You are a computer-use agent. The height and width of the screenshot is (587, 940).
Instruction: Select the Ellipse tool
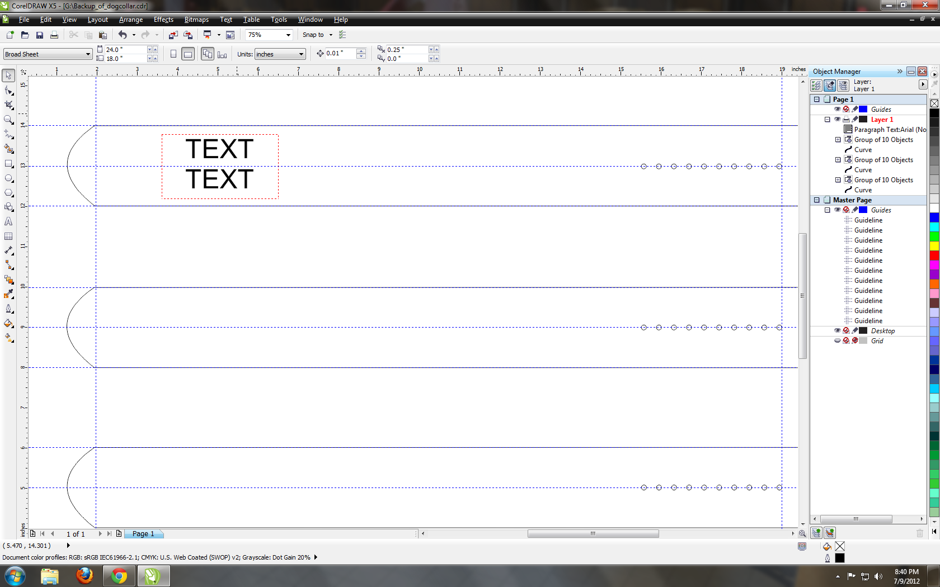[x=8, y=178]
